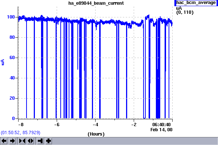The width and height of the screenshot is (218, 145).
Task: Click the plus crosshair toolbar icon
Action: coord(48,141)
